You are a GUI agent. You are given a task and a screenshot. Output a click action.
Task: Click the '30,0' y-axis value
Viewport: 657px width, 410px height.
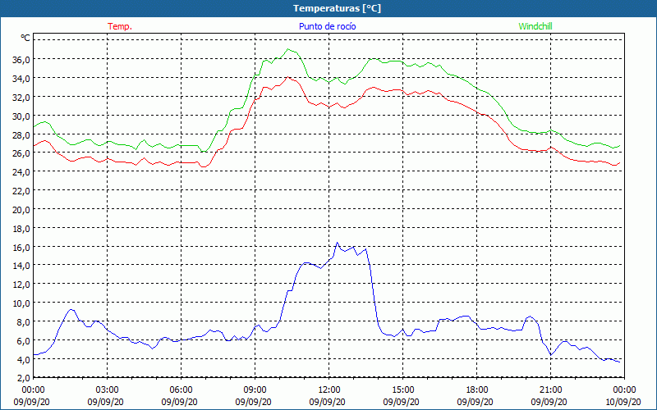pos(21,116)
